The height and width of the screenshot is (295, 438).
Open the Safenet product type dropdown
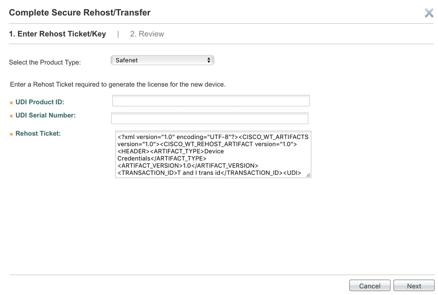coord(162,60)
